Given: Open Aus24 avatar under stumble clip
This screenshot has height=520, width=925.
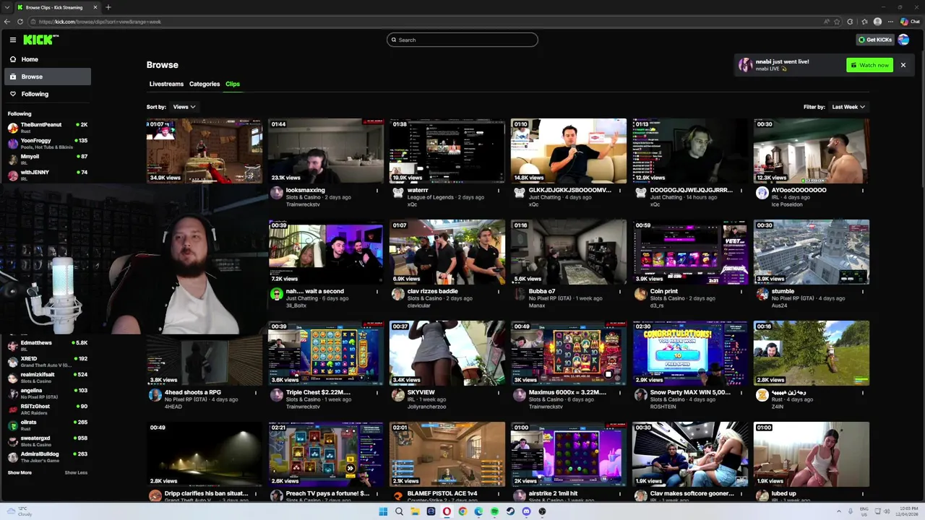Looking at the screenshot, I should pyautogui.click(x=762, y=294).
